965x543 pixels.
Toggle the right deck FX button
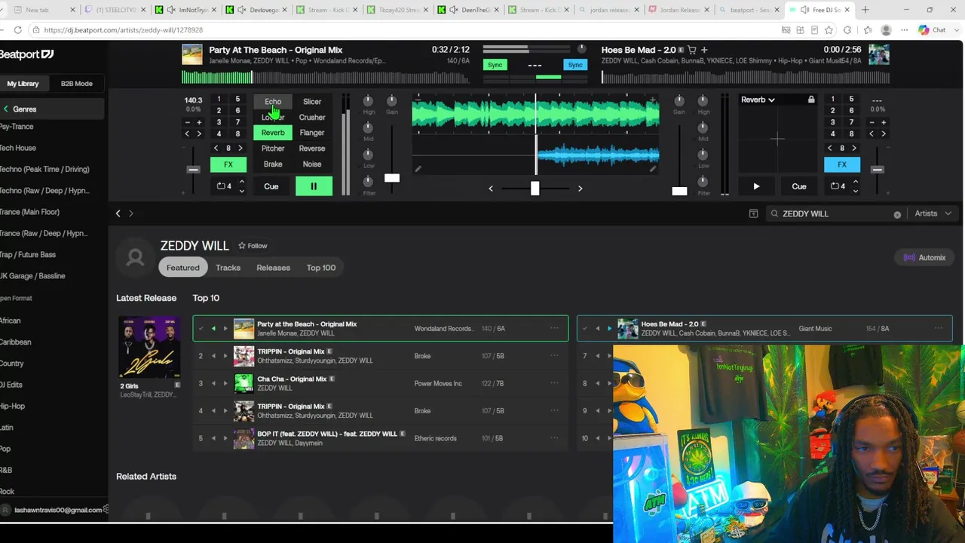coord(842,164)
